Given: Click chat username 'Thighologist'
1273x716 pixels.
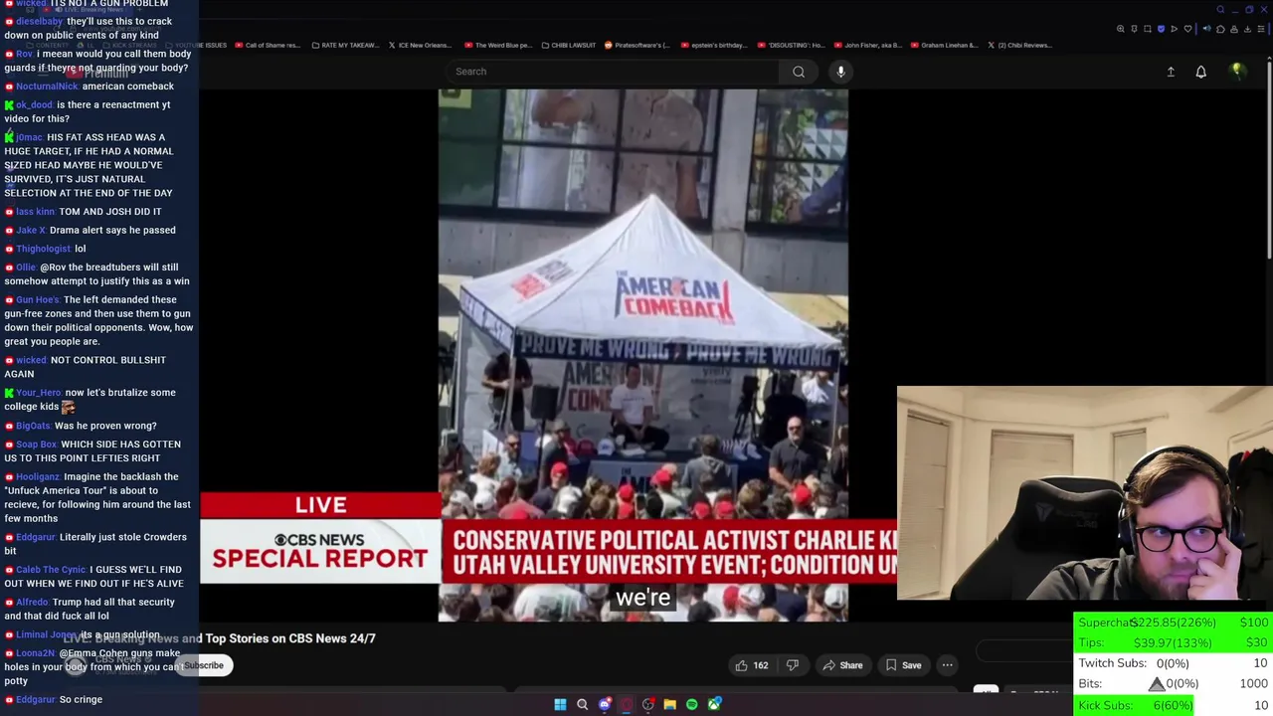Looking at the screenshot, I should coord(44,249).
